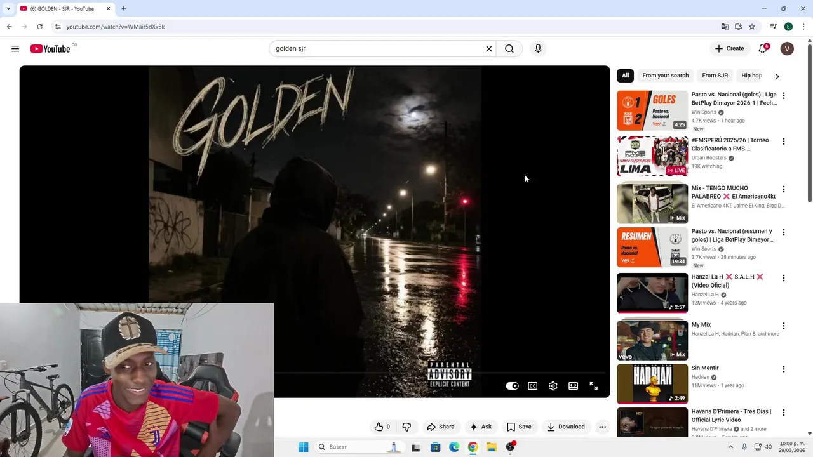The width and height of the screenshot is (813, 457).
Task: Show more filter chips with the arrow
Action: coord(777,76)
